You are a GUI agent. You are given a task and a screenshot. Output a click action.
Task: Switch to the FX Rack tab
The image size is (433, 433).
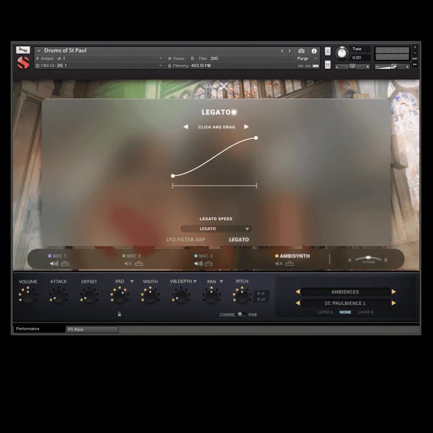[x=92, y=329]
